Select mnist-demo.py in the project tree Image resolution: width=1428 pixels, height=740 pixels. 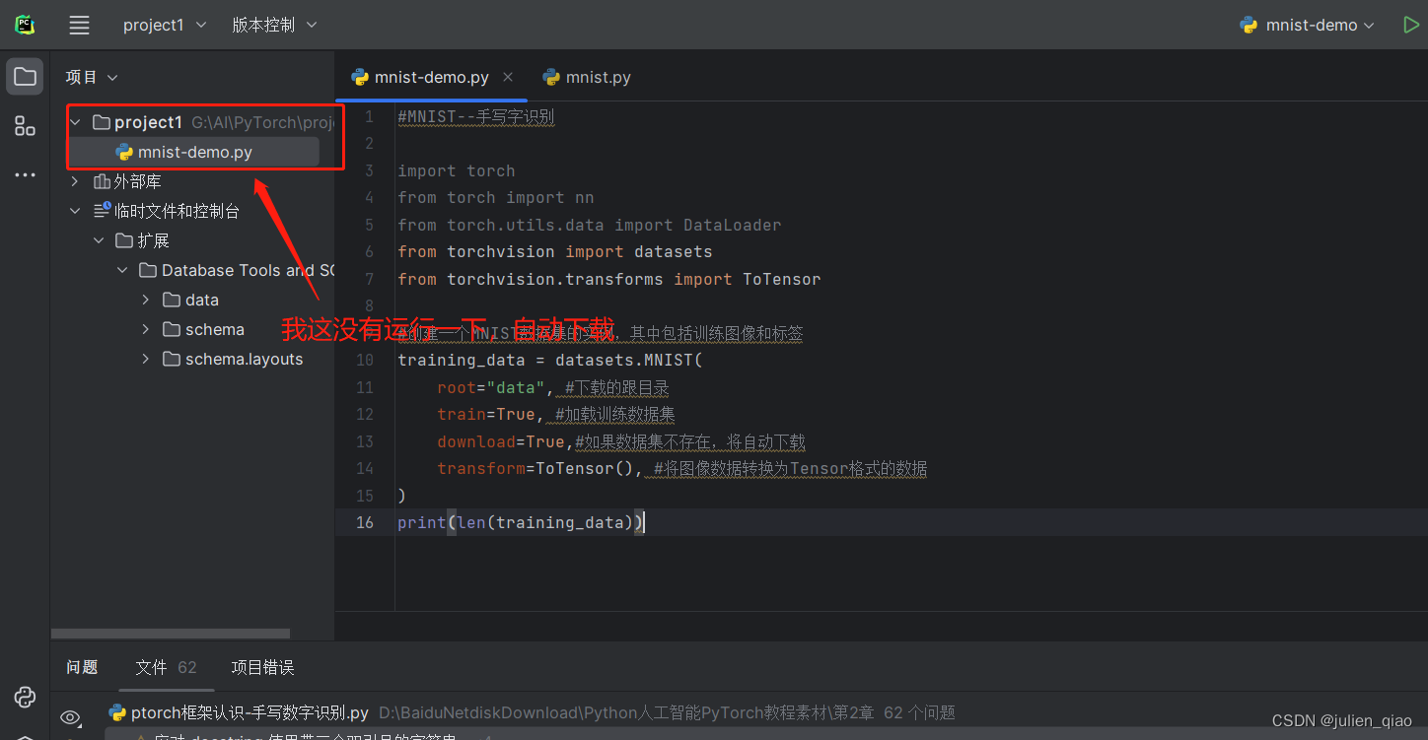(x=194, y=152)
